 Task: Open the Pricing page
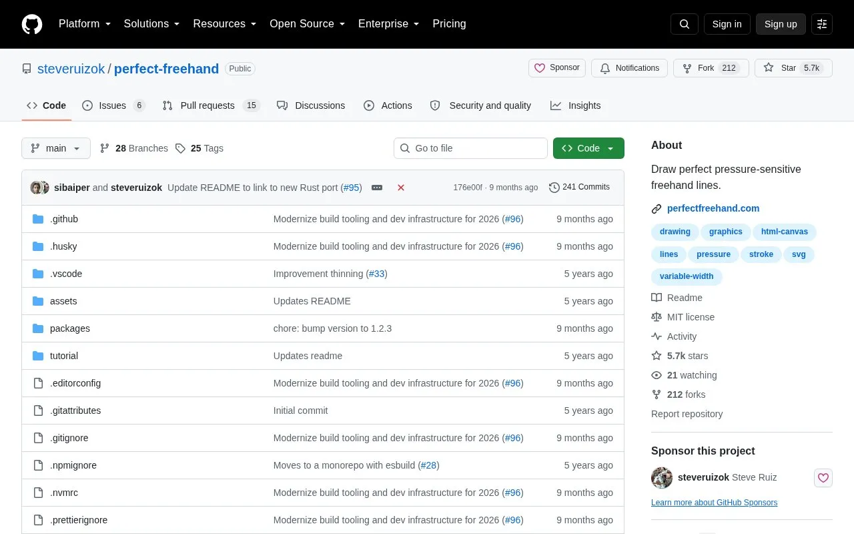(x=449, y=24)
